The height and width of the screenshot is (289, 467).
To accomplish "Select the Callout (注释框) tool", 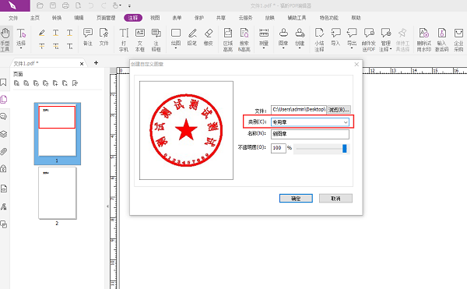I will pyautogui.click(x=156, y=40).
